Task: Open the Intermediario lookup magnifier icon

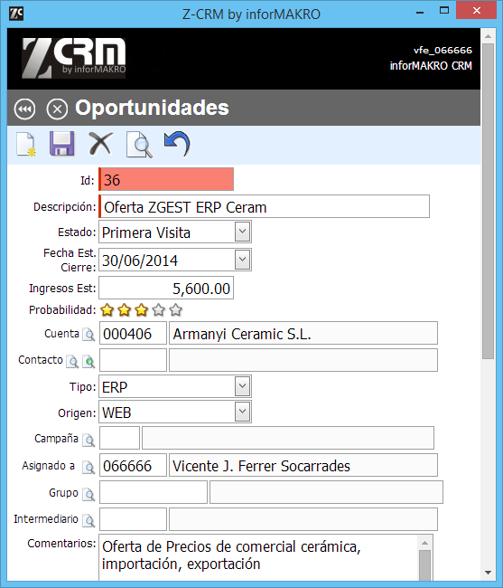Action: coord(88,520)
